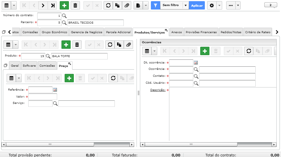The image size is (281, 157).
Task: Click the magnifier search beside Parceiro field
Action: (64, 23)
